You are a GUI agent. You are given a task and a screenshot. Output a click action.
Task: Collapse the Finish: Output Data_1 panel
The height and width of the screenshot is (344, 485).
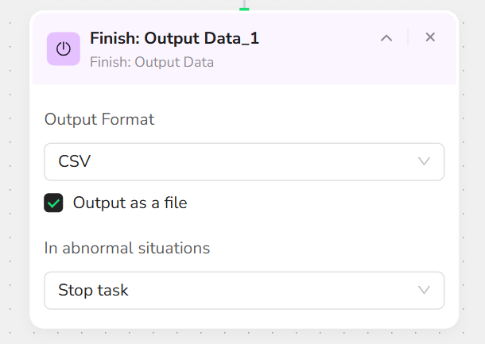(x=386, y=38)
